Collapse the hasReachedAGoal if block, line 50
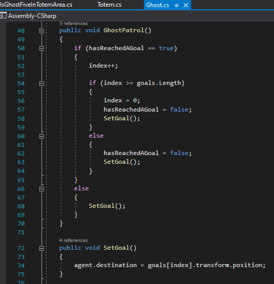 pyautogui.click(x=41, y=49)
